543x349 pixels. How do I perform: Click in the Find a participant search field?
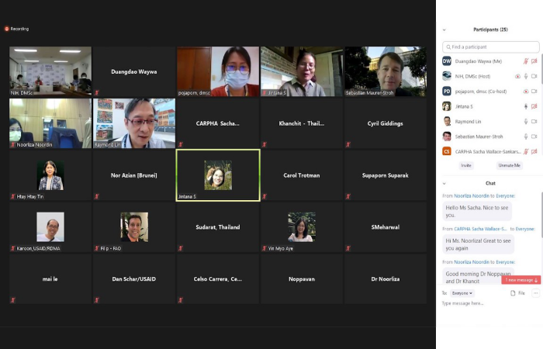point(491,47)
